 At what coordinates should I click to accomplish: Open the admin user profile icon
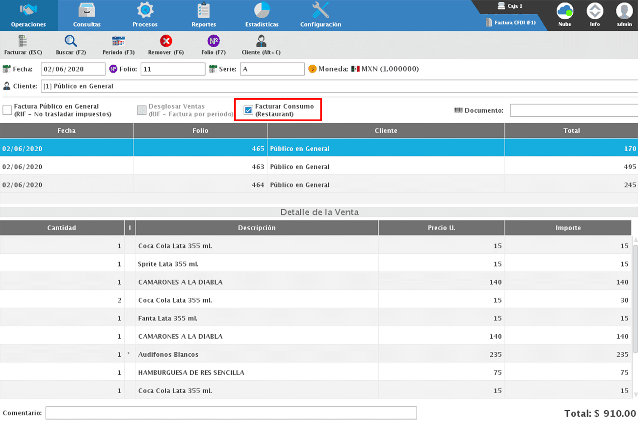(x=624, y=11)
